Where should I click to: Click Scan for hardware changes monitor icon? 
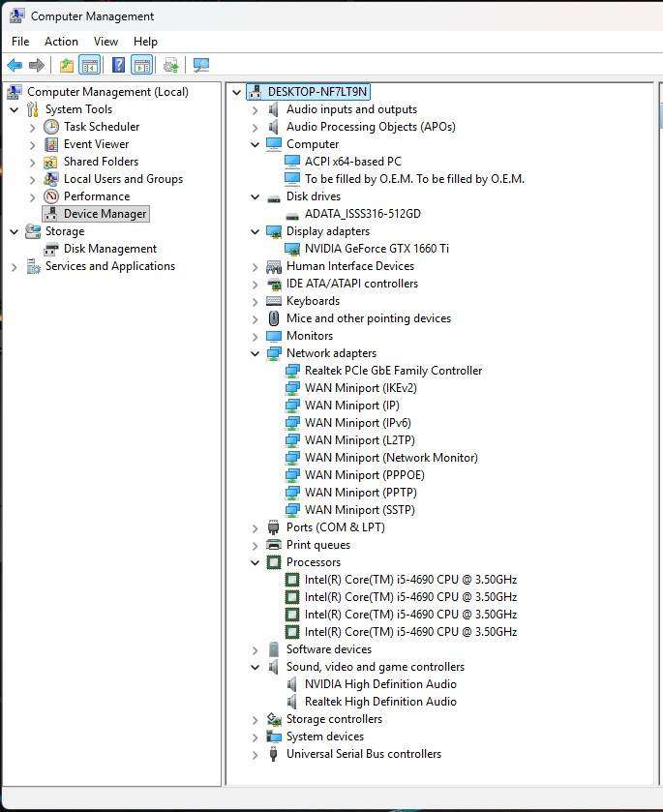[x=201, y=65]
